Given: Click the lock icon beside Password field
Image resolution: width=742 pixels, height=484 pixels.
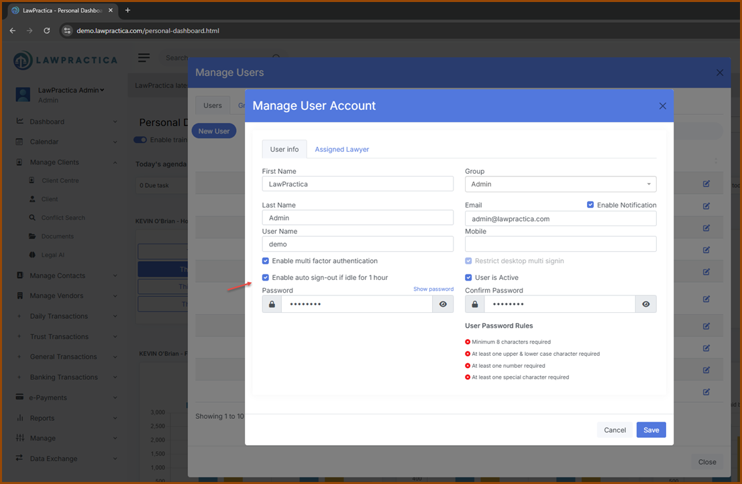Looking at the screenshot, I should [x=272, y=304].
